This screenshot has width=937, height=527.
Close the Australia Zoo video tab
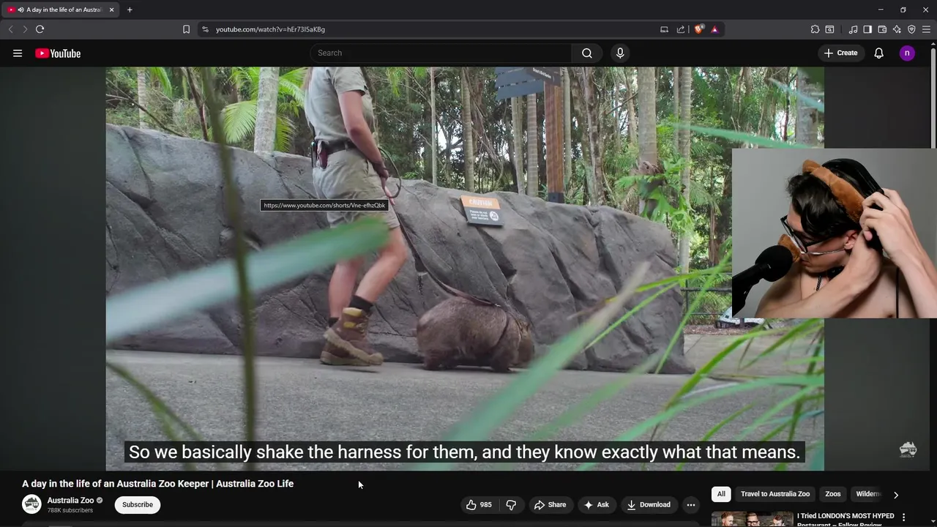pyautogui.click(x=111, y=10)
